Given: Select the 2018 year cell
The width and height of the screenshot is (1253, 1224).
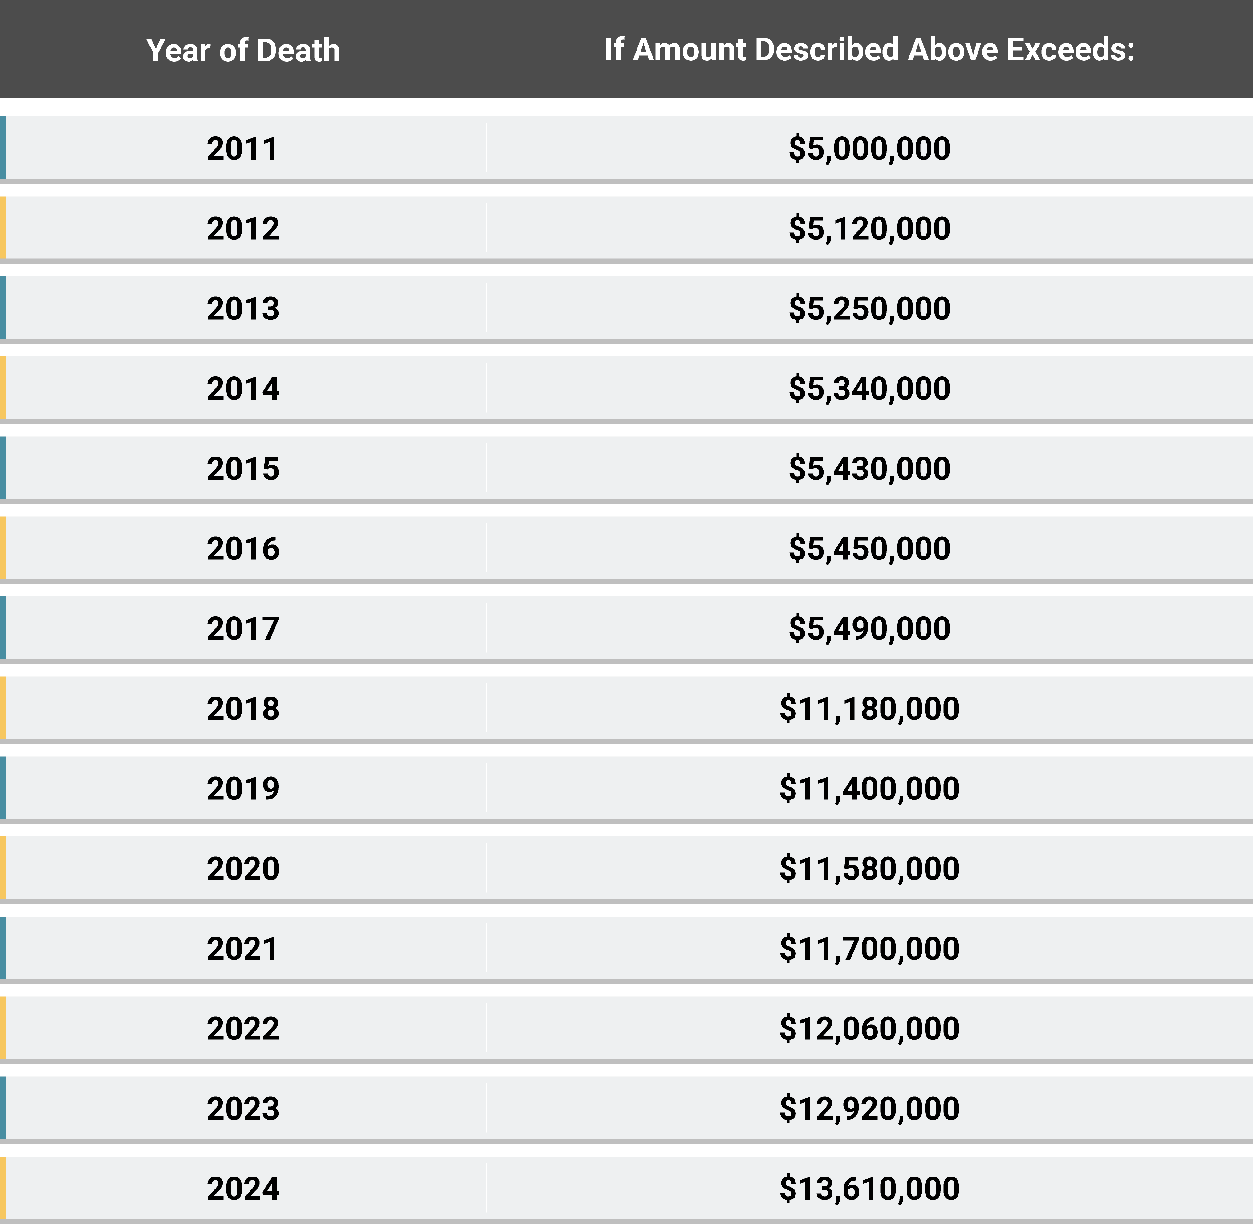Looking at the screenshot, I should point(243,708).
